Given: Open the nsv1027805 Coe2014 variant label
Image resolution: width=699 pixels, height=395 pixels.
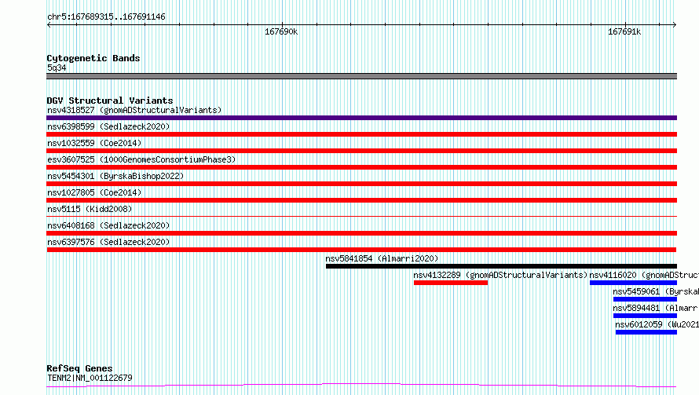Looking at the screenshot, I should pyautogui.click(x=94, y=192).
